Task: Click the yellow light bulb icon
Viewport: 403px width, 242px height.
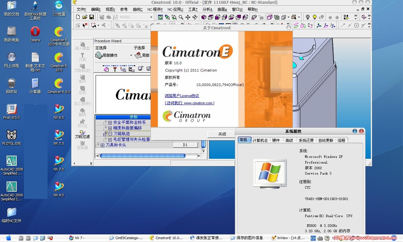Action: 315,17
